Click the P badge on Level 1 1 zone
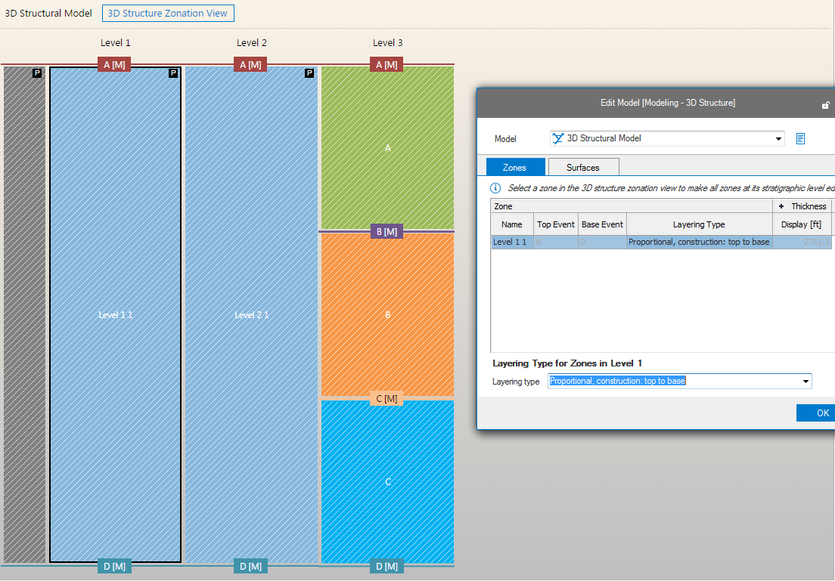This screenshot has height=581, width=835. (x=173, y=73)
